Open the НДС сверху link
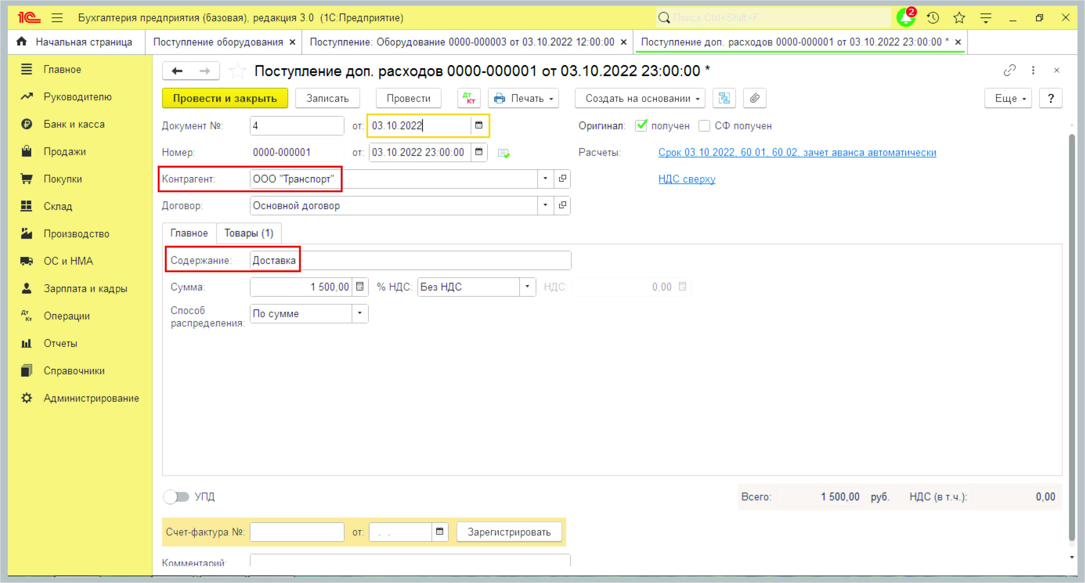The width and height of the screenshot is (1085, 583). point(686,179)
